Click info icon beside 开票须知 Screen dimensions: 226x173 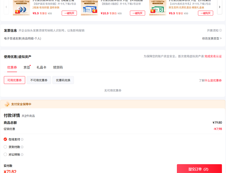click(220, 31)
